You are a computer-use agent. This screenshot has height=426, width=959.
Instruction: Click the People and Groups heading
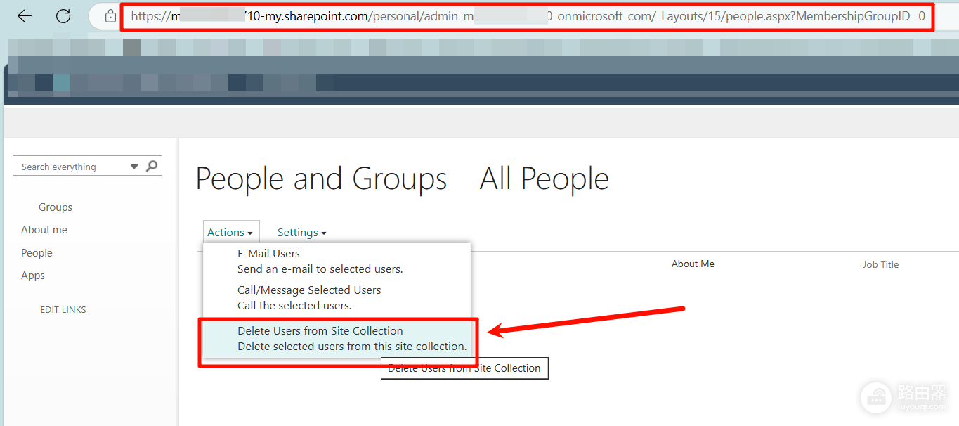click(x=321, y=179)
